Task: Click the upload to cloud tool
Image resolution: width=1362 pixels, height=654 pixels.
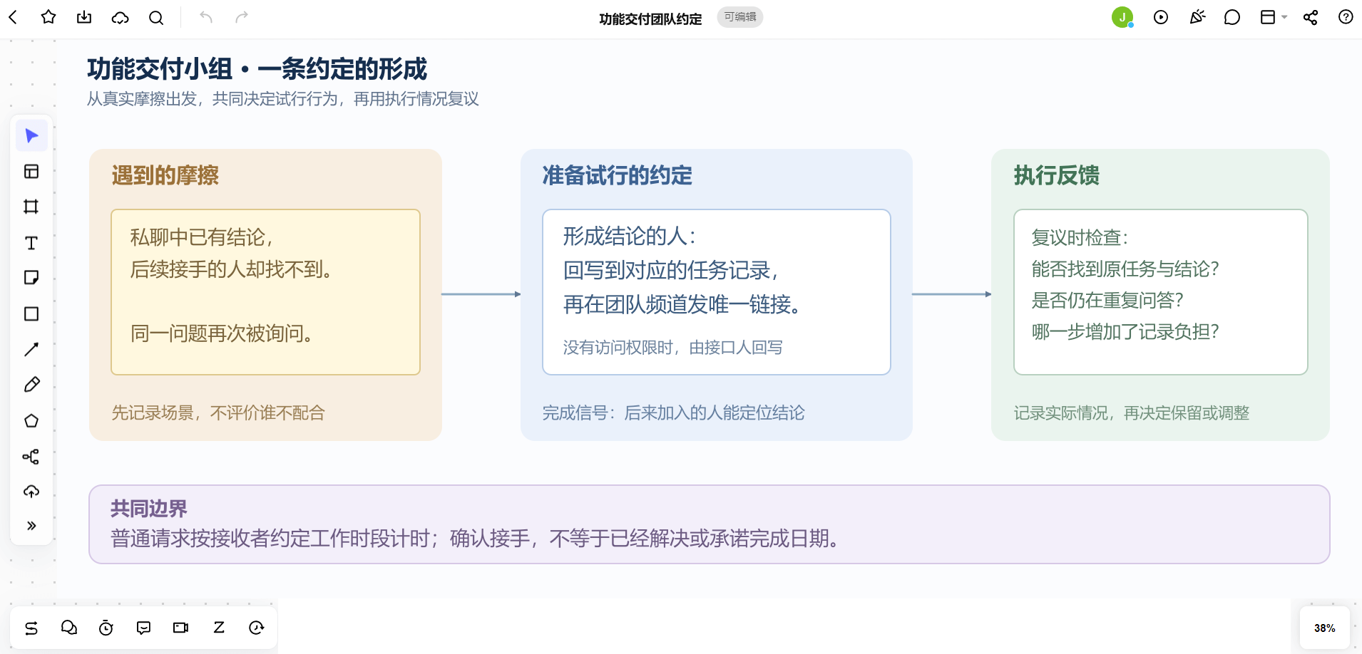Action: [x=31, y=492]
